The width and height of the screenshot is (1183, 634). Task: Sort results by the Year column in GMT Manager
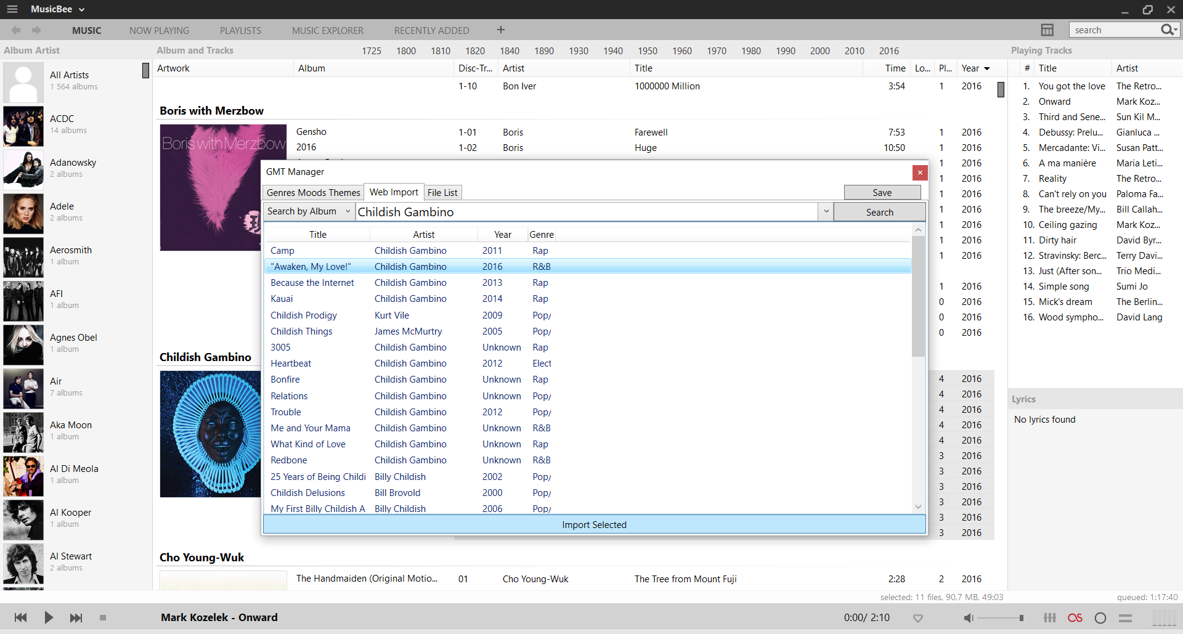click(503, 235)
